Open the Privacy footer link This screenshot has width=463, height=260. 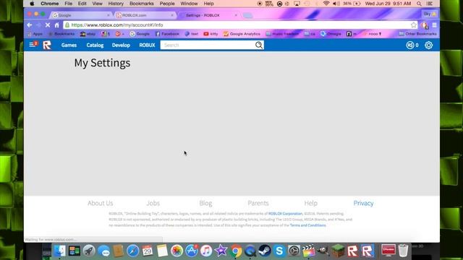tap(363, 203)
